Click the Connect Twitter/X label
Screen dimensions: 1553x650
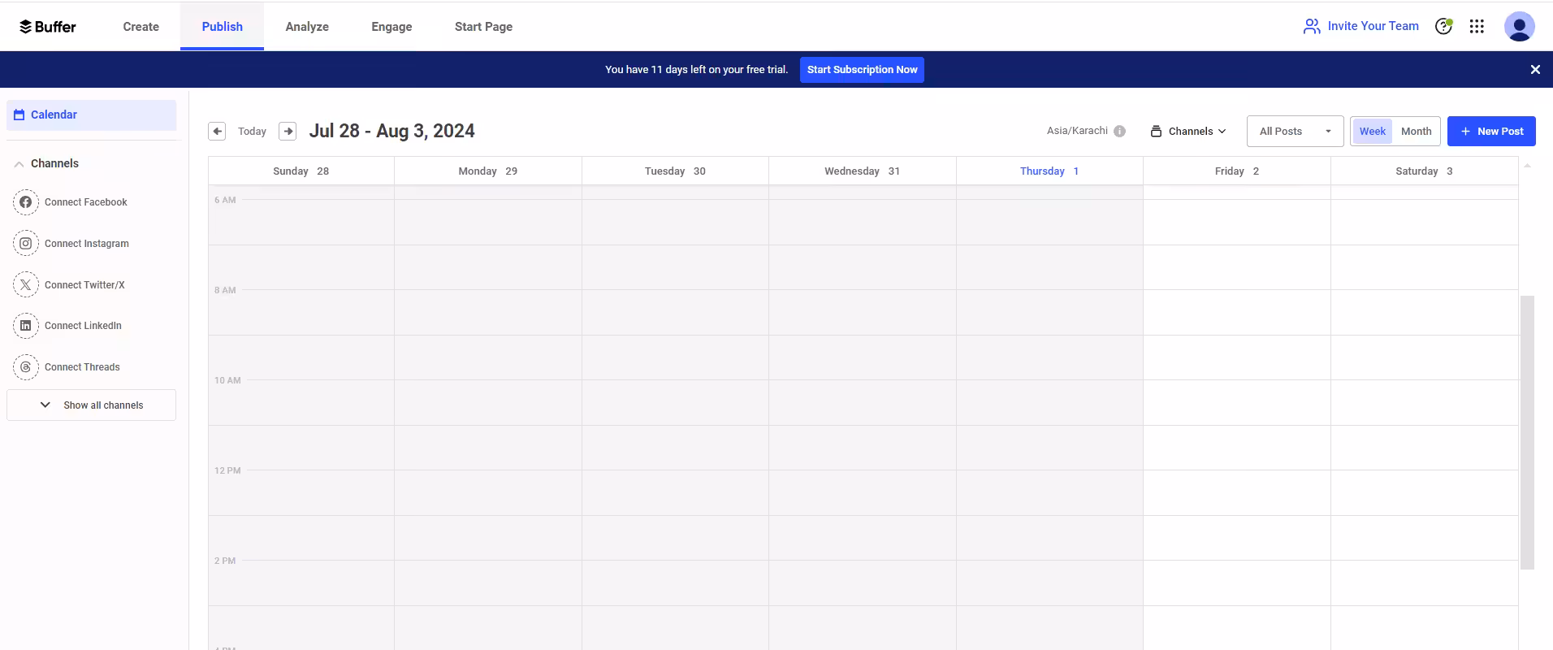point(84,285)
